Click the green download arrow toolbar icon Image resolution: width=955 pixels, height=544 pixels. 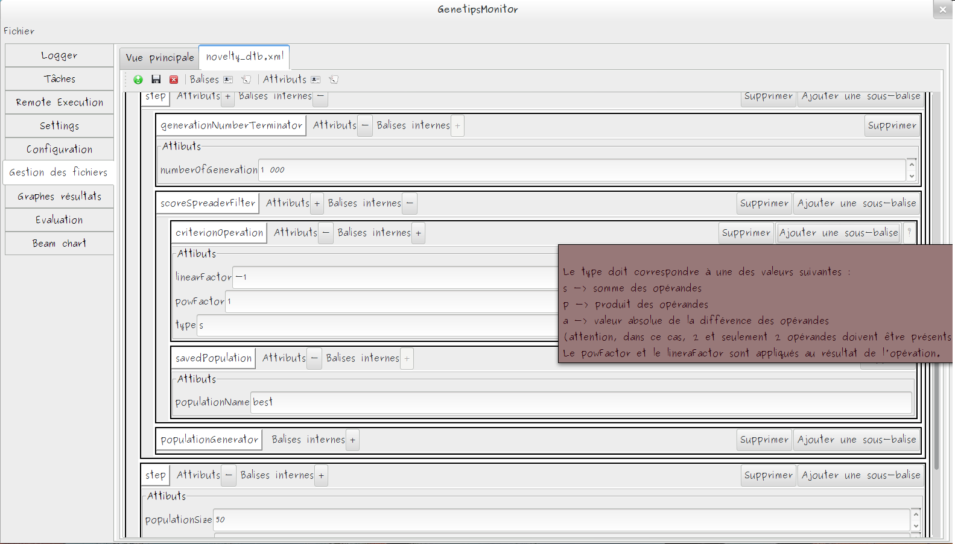coord(138,80)
